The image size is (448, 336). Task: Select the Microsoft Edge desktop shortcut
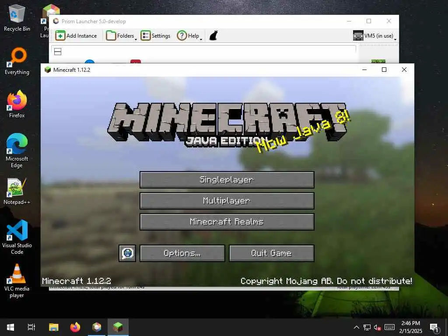(x=17, y=151)
